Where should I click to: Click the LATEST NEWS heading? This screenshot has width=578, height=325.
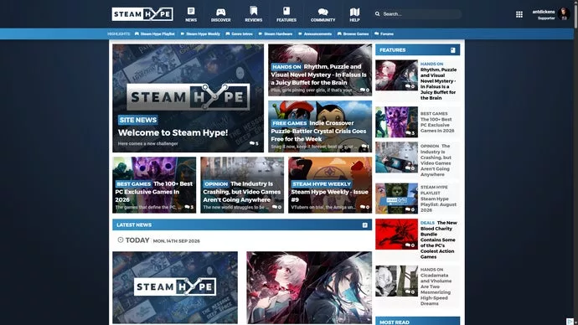point(134,224)
